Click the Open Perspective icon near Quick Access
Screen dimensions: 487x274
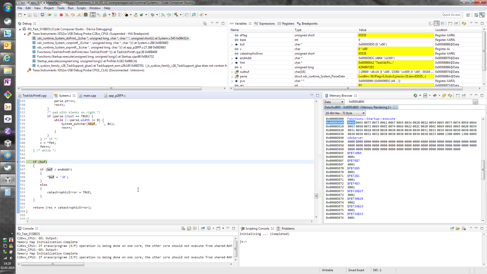click(468, 15)
